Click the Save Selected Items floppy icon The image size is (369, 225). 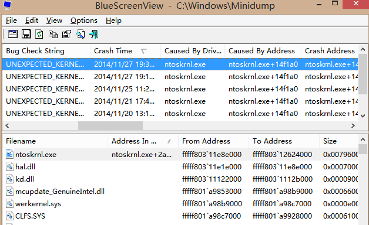point(26,34)
